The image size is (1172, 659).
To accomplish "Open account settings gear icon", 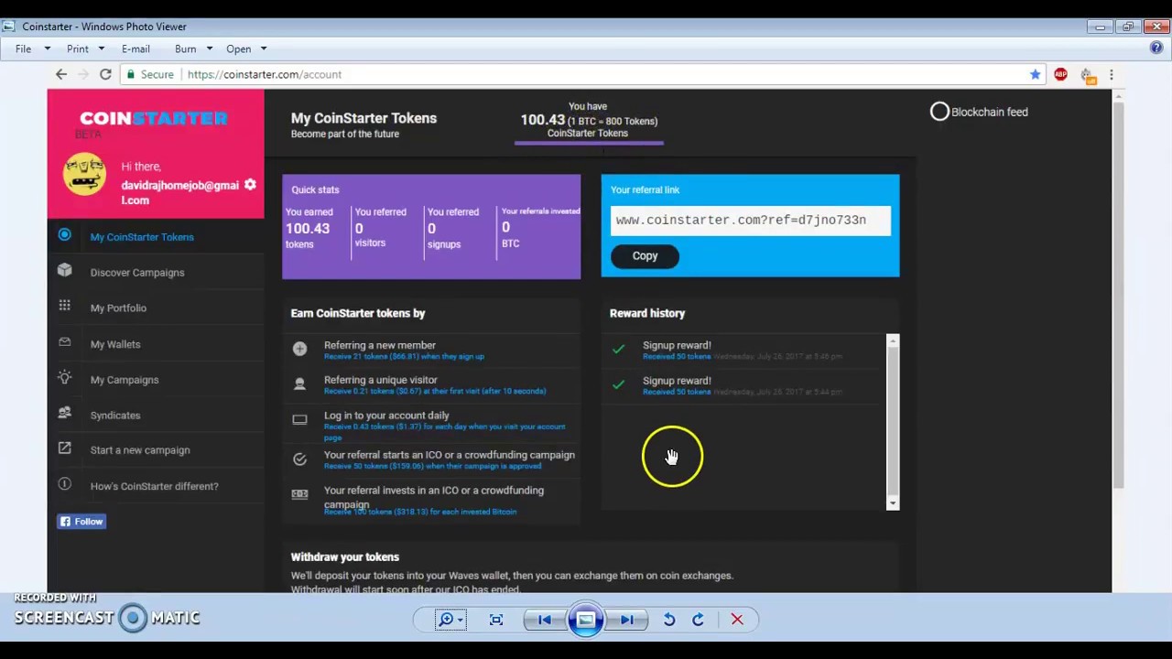I will [250, 185].
